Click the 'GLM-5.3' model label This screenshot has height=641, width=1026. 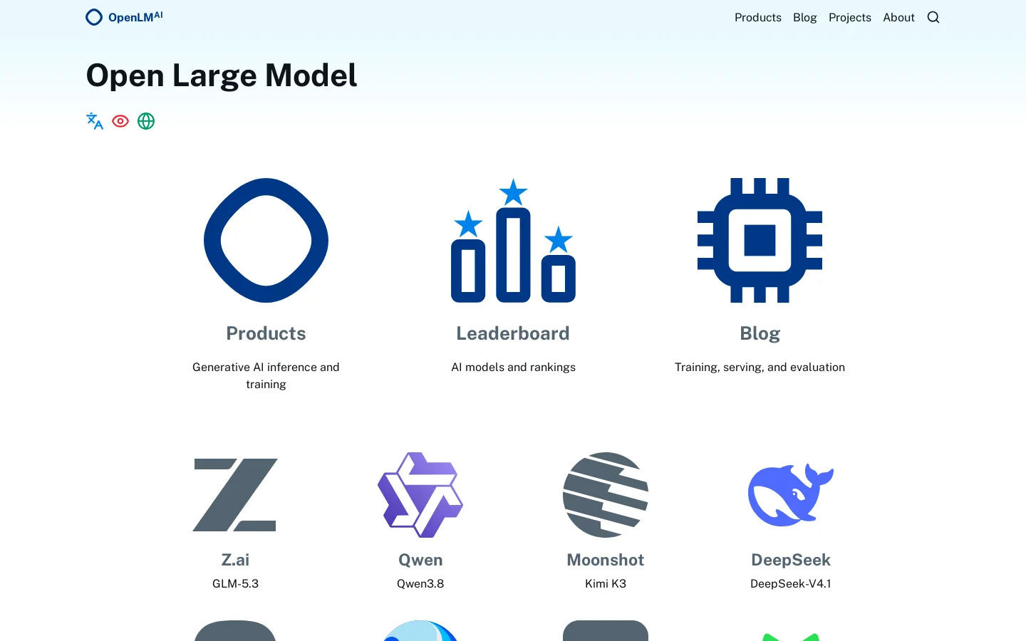(x=235, y=583)
